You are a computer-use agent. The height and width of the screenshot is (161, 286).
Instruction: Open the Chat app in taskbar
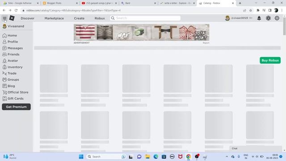[139, 157]
